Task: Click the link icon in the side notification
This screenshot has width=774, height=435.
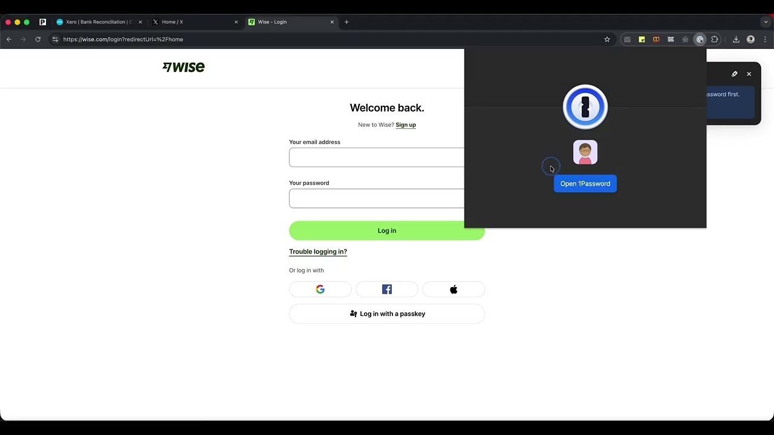Action: pos(735,74)
